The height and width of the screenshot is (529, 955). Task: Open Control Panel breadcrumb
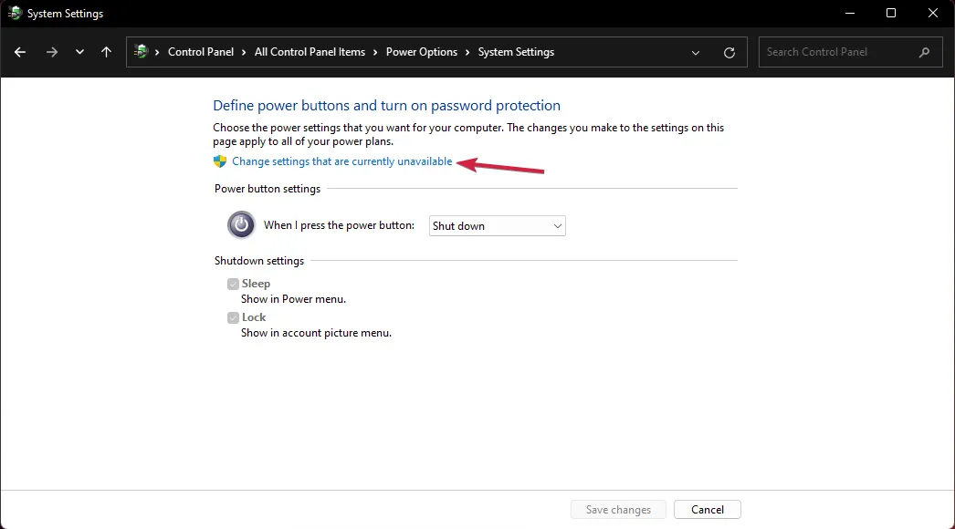(x=201, y=52)
